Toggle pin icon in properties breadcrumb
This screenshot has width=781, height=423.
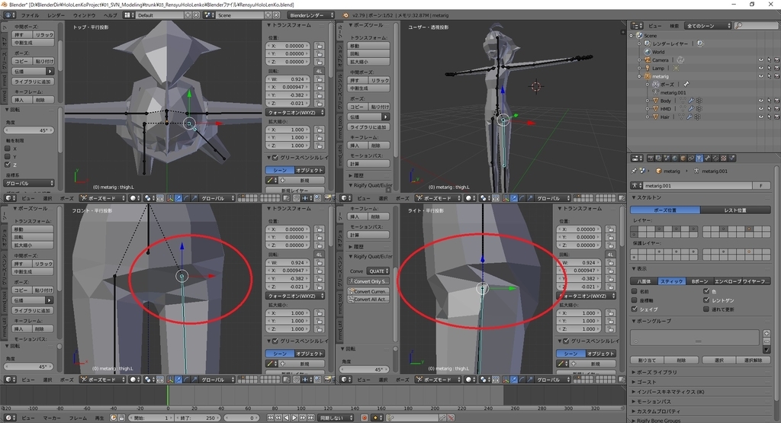pyautogui.click(x=634, y=171)
